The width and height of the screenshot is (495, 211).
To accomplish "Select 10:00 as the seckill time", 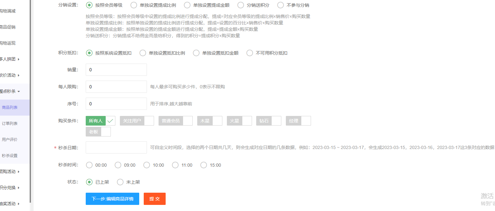I will pos(147,165).
